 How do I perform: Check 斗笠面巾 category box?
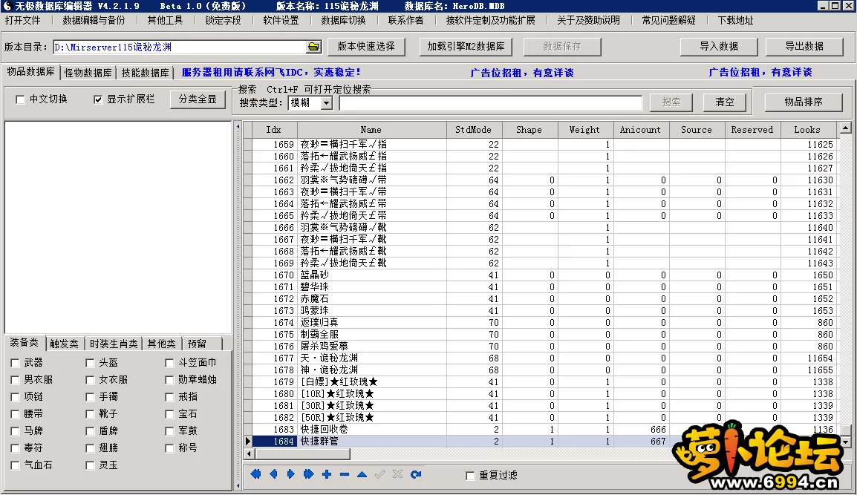[169, 363]
